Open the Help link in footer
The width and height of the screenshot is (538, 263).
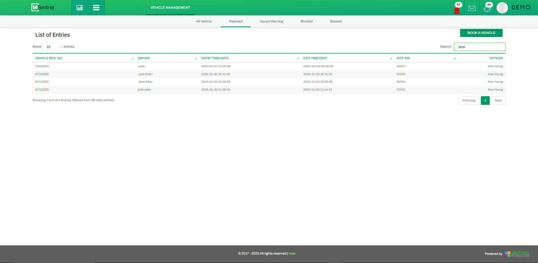pyautogui.click(x=292, y=253)
